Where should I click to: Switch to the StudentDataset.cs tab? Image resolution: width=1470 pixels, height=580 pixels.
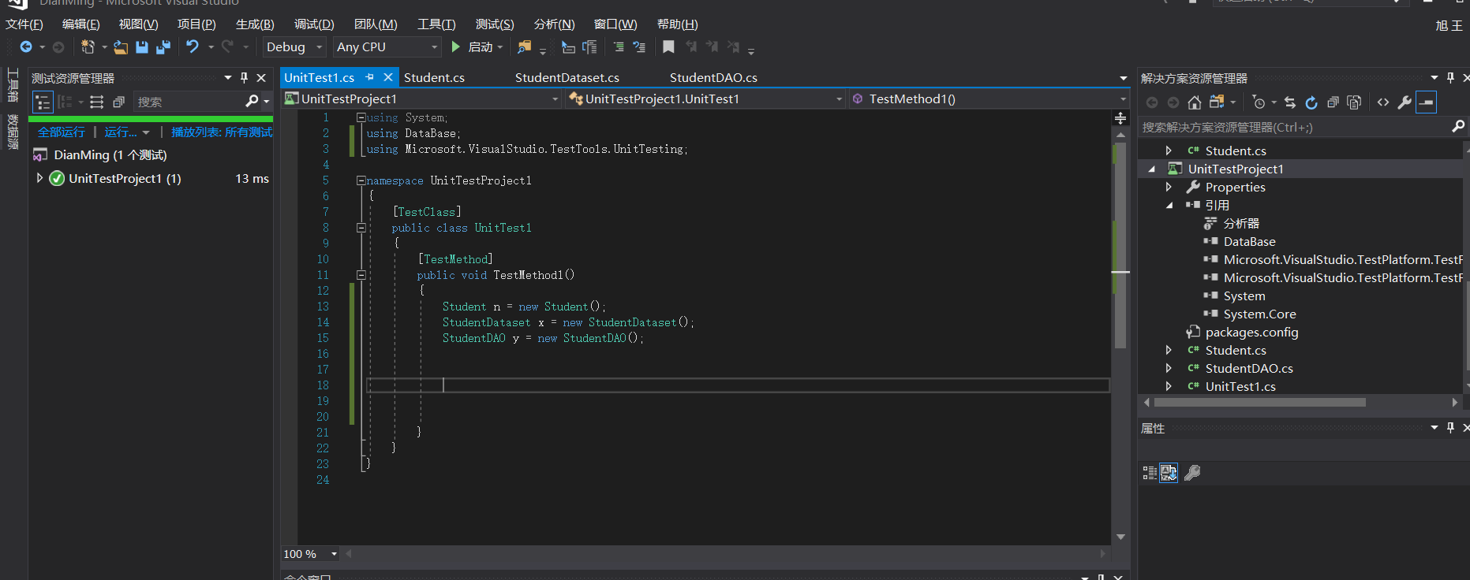[567, 77]
